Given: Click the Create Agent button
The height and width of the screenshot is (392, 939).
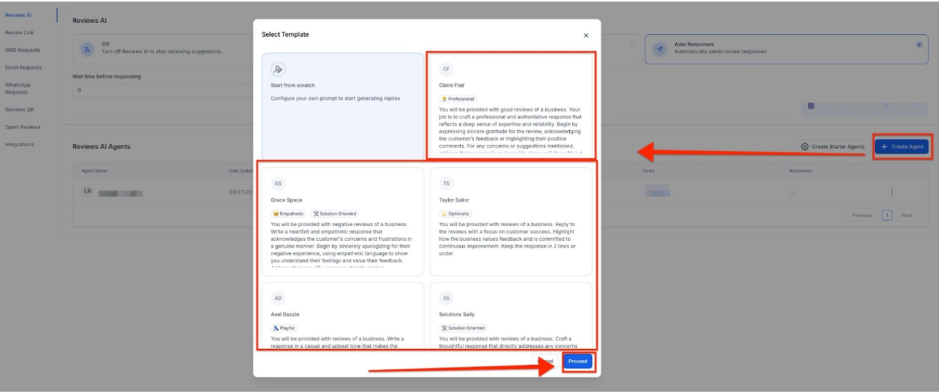Looking at the screenshot, I should (901, 147).
